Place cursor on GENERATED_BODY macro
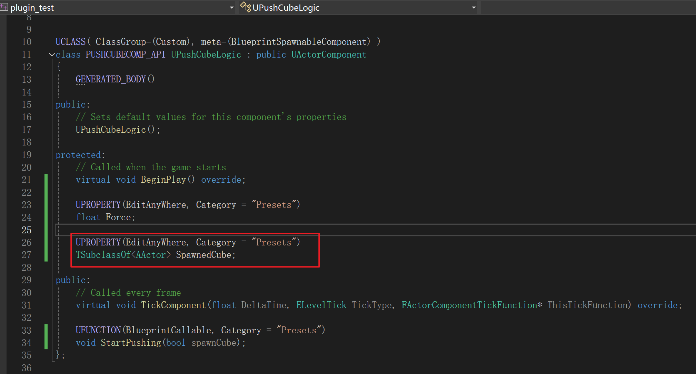Viewport: 696px width, 374px height. pyautogui.click(x=111, y=79)
